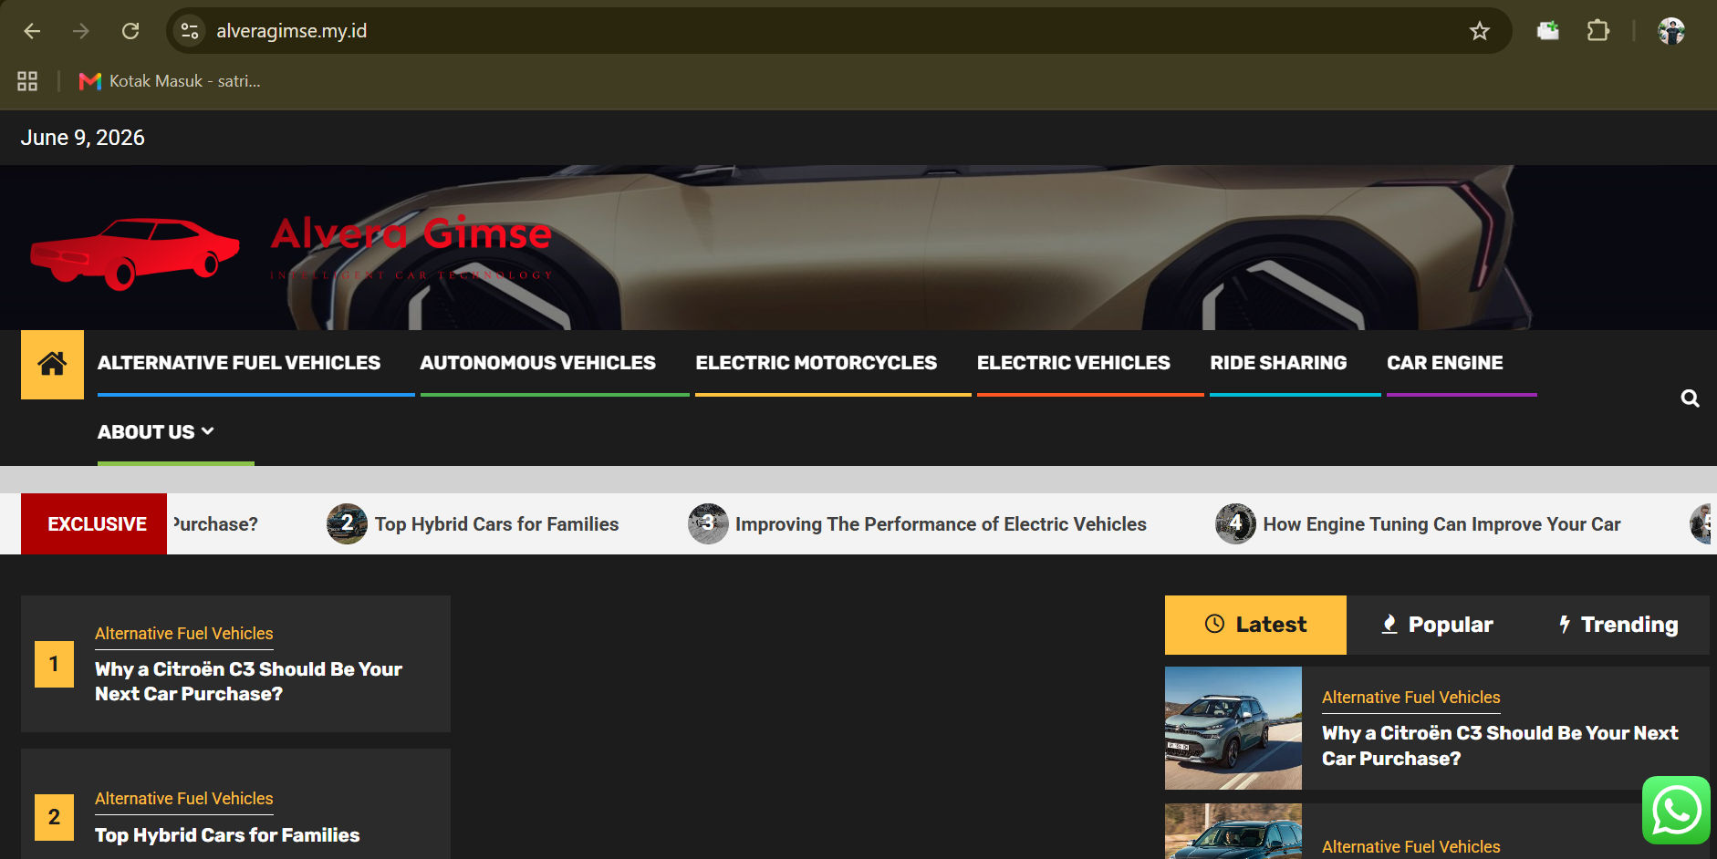1717x859 pixels.
Task: Click ticker thumbnail number 3
Action: point(708,524)
